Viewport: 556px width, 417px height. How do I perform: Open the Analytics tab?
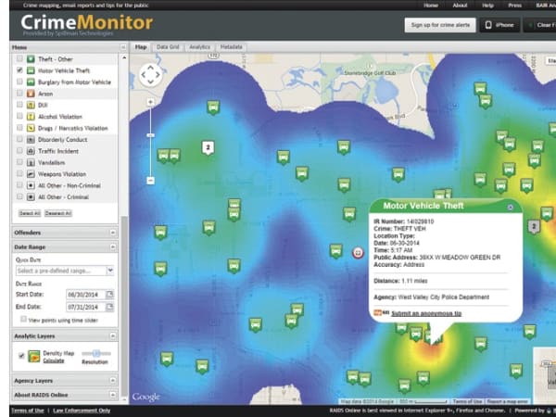(199, 46)
